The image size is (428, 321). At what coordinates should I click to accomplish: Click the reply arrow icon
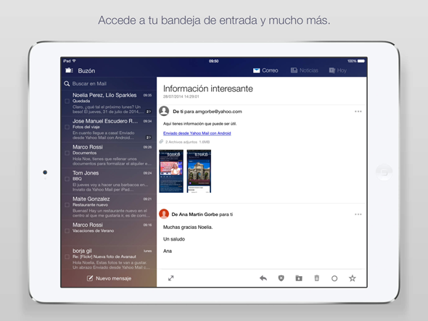click(263, 278)
